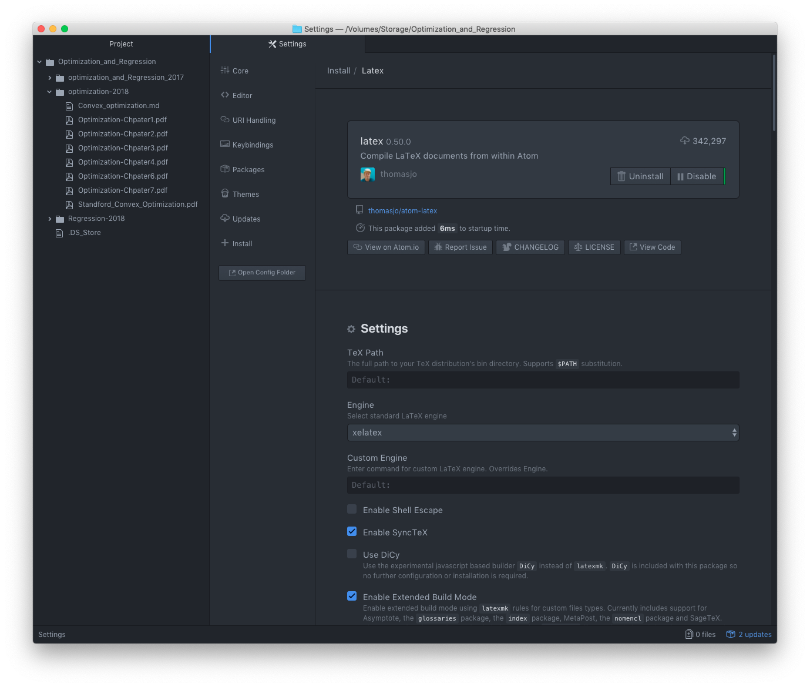Collapse the optimization-2018 folder
Image resolution: width=810 pixels, height=687 pixels.
point(50,92)
